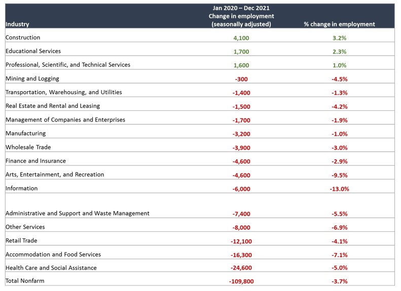
Task: Click Health Care and Social Assistance label
Action: pos(51,268)
